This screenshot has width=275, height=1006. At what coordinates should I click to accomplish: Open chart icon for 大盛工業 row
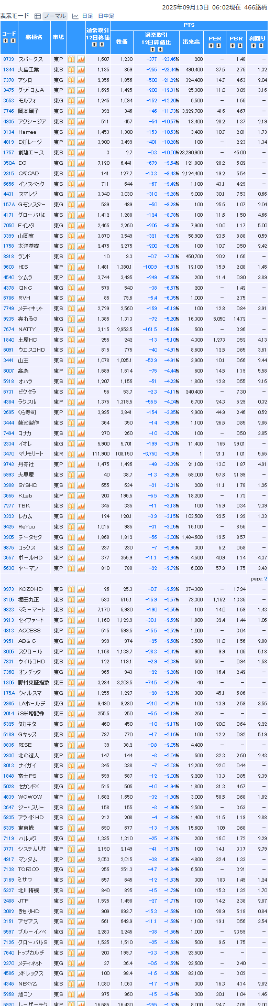pyautogui.click(x=81, y=70)
